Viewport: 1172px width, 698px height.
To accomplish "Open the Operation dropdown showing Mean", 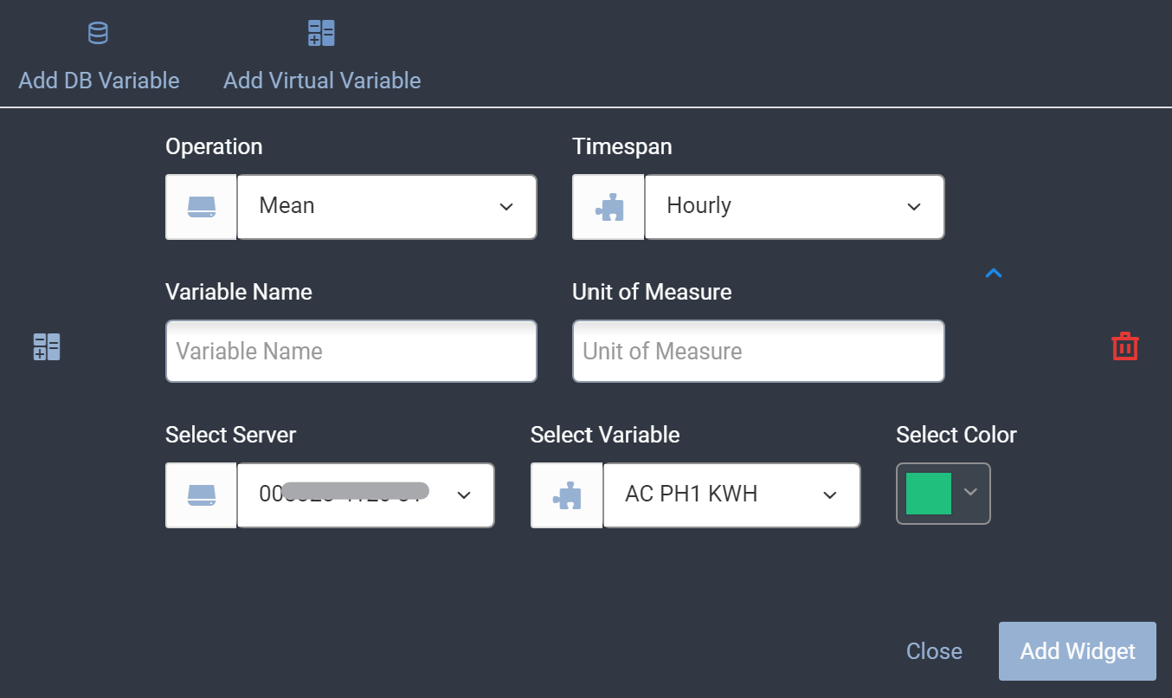I will [x=386, y=207].
